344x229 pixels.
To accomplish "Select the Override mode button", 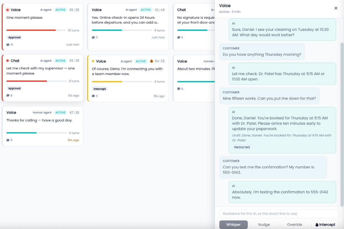I will tap(294, 225).
